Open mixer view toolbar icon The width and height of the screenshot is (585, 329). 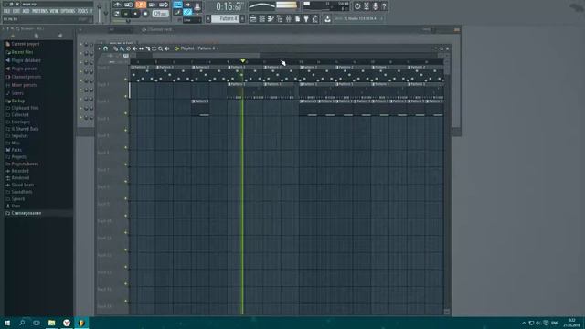click(289, 18)
